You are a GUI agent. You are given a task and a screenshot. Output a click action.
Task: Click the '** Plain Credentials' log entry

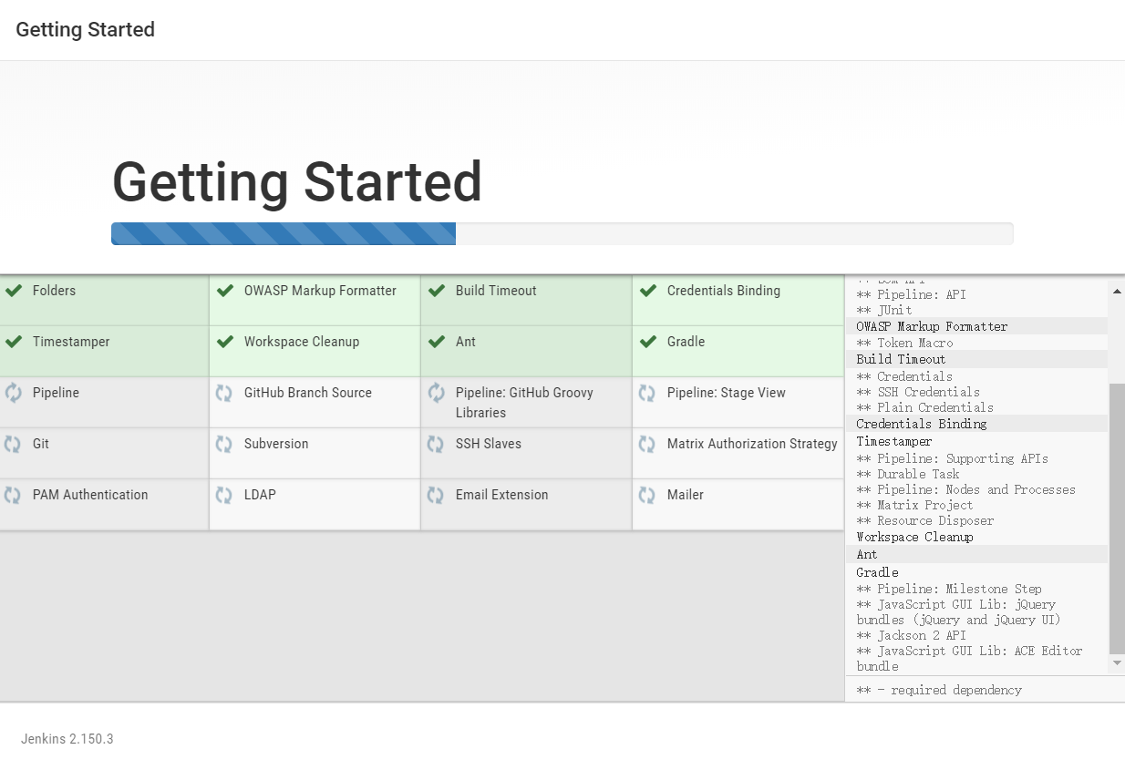925,407
